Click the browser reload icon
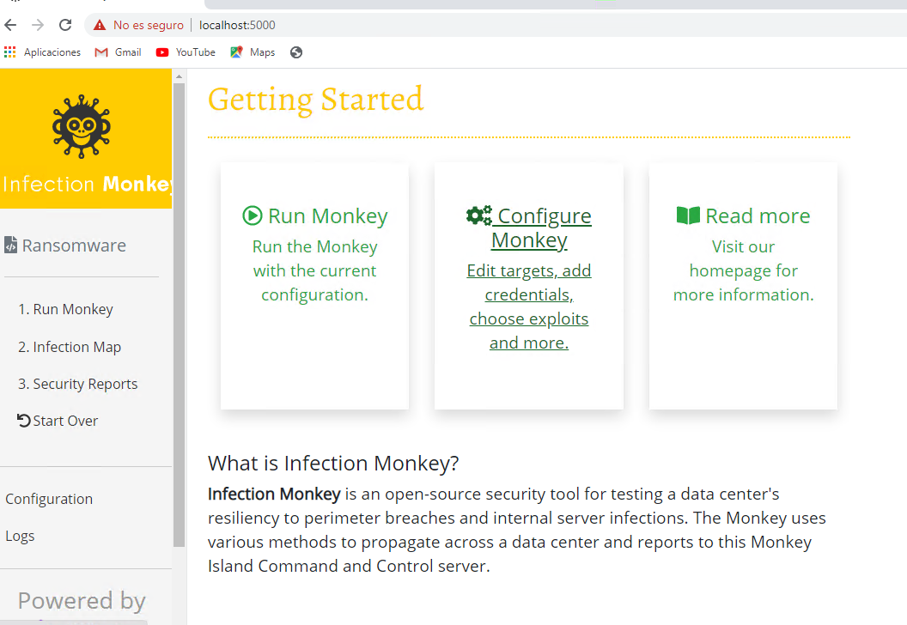The image size is (907, 625). pyautogui.click(x=65, y=25)
